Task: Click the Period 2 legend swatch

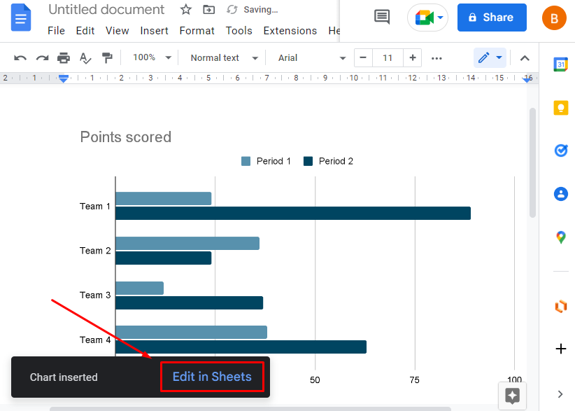Action: click(308, 161)
